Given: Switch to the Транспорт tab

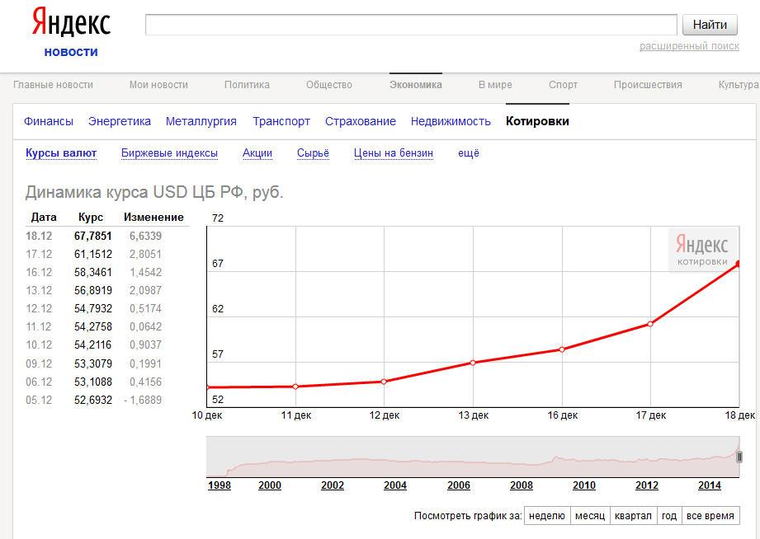Looking at the screenshot, I should pos(281,121).
